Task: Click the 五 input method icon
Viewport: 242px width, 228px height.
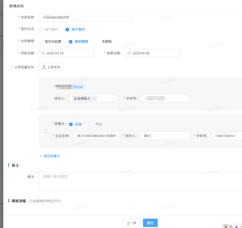Action: coord(226,226)
